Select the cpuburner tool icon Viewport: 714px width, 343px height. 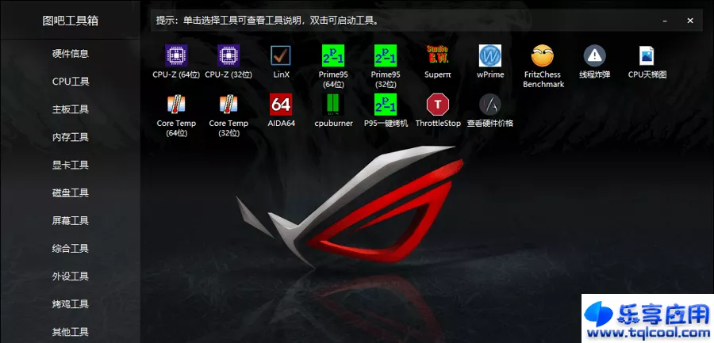(333, 105)
